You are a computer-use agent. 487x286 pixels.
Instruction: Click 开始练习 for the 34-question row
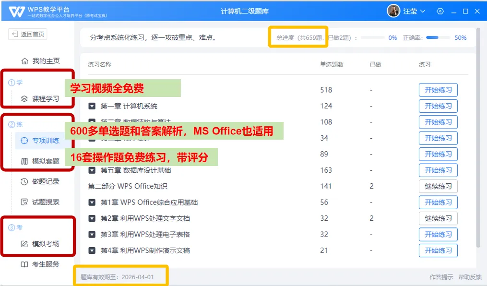[x=438, y=138]
